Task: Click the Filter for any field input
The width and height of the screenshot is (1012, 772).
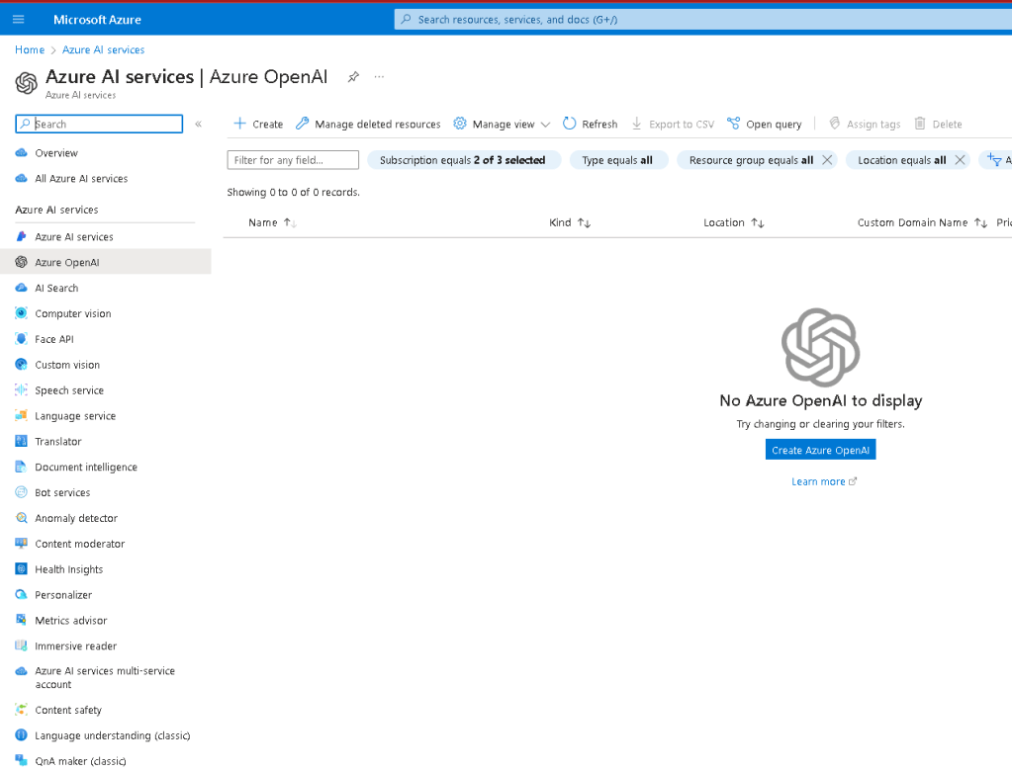Action: [293, 160]
